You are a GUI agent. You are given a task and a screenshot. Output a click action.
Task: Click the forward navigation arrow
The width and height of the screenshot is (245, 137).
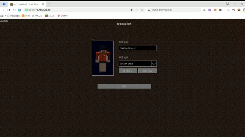pyautogui.click(x=3, y=10)
